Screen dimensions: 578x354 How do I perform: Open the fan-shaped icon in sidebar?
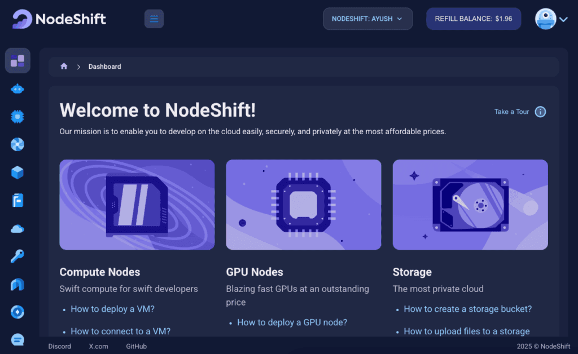pyautogui.click(x=17, y=145)
